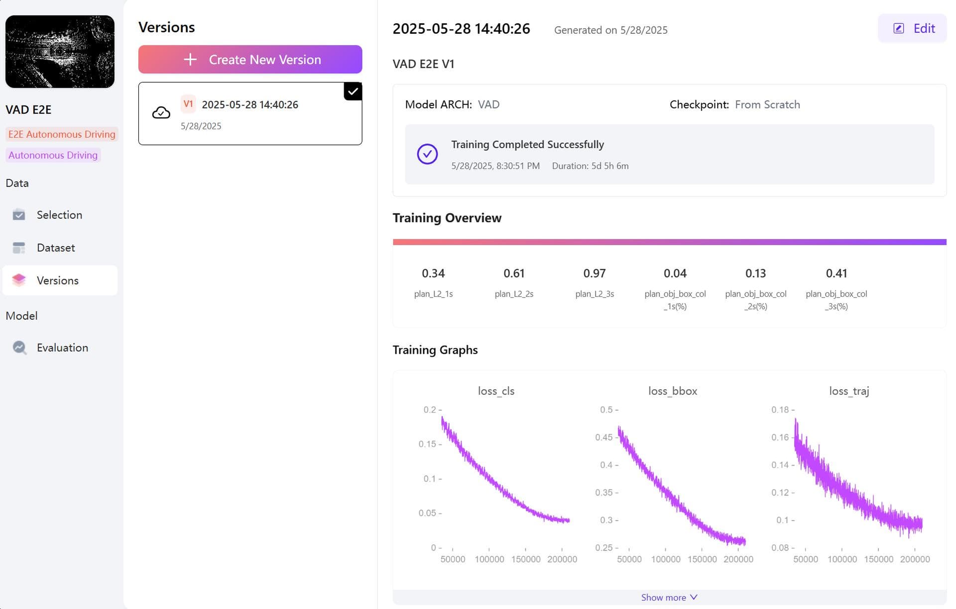Toggle the checkmark on version V1 card
This screenshot has height=609, width=956.
(x=353, y=92)
